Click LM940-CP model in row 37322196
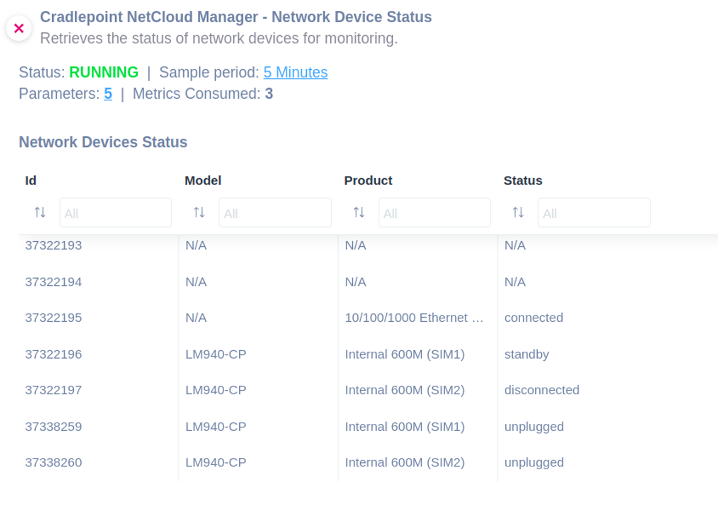The height and width of the screenshot is (505, 718). point(216,355)
